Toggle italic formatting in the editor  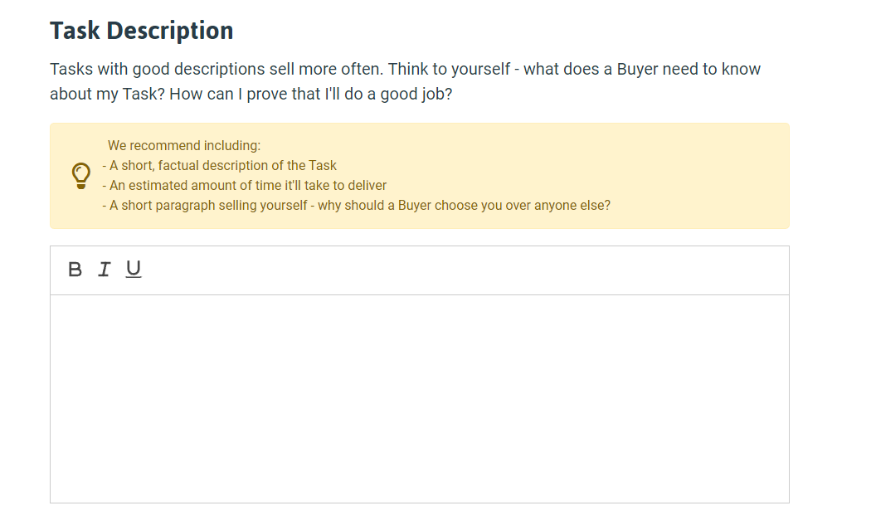(x=104, y=270)
